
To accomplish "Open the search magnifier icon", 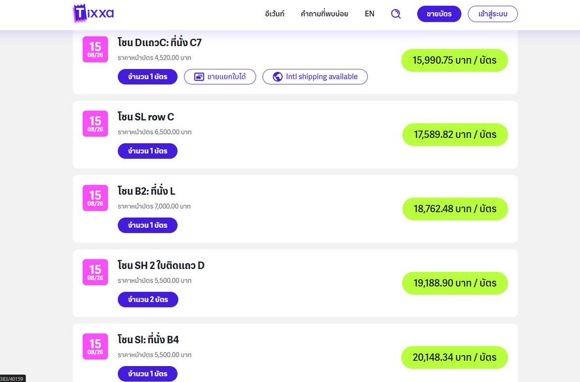I will point(396,14).
